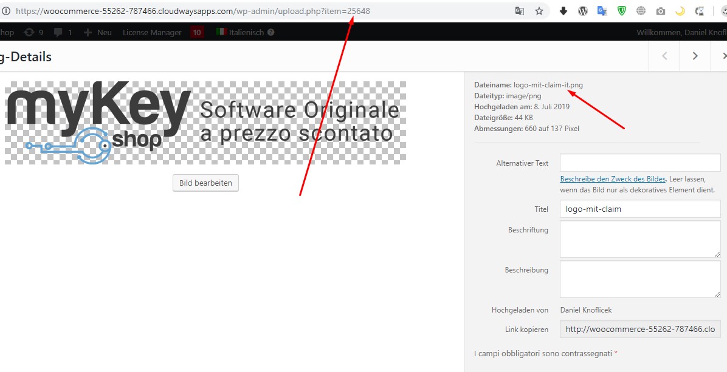Click the Dateityp value image/png

click(x=523, y=96)
